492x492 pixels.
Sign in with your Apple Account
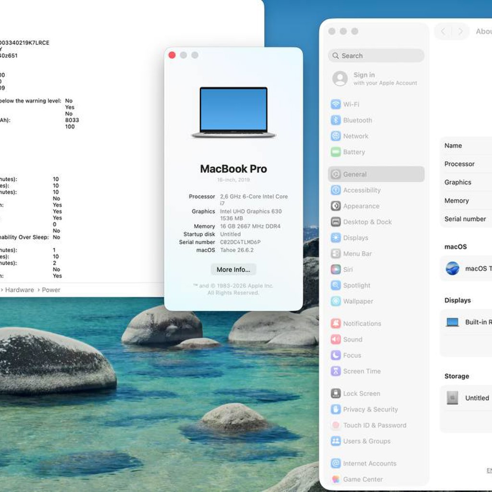(x=375, y=78)
